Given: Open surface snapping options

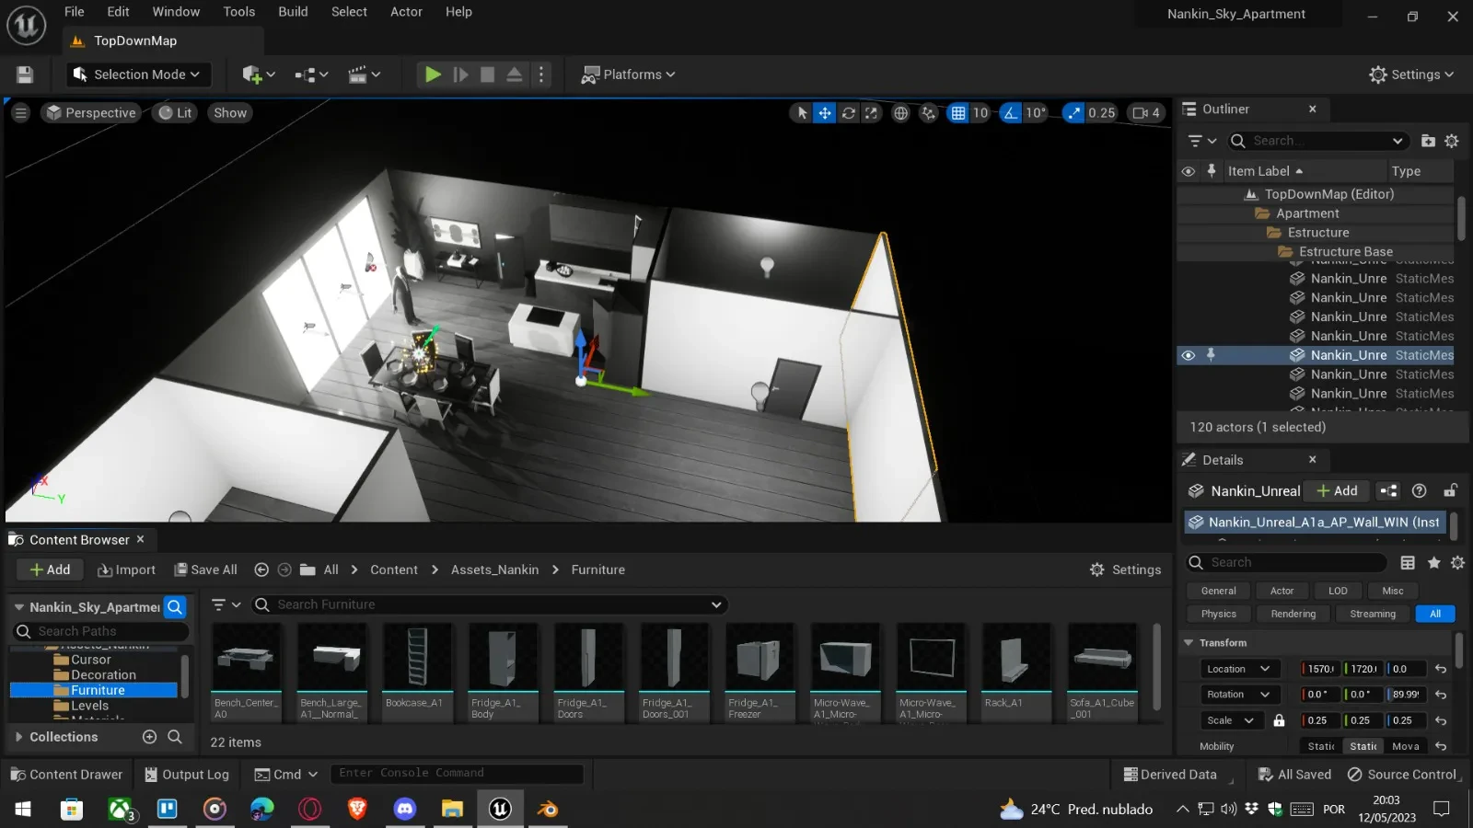Looking at the screenshot, I should [x=928, y=113].
